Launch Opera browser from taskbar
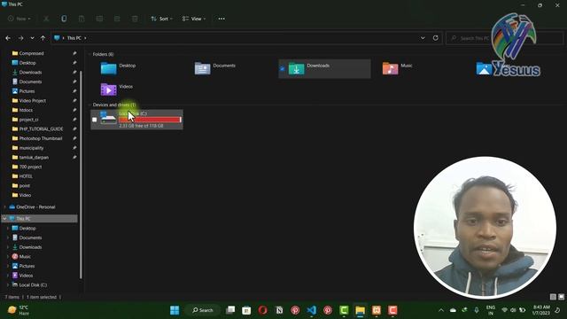Screen dimensions: 567x319 pos(263,310)
